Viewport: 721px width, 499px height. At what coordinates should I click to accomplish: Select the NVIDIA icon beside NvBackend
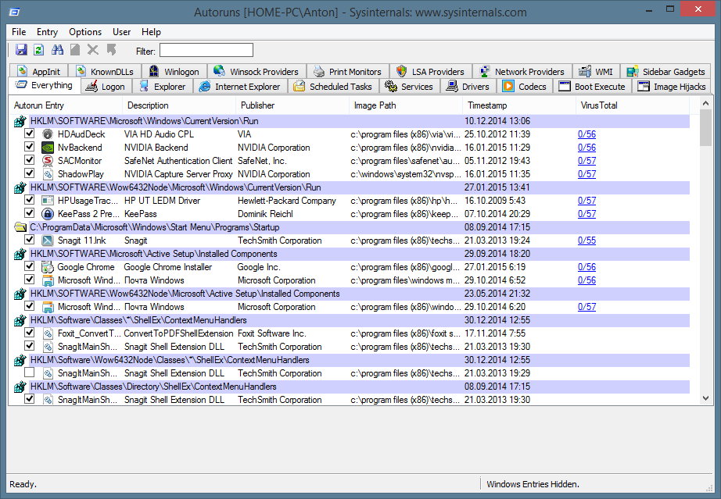48,148
